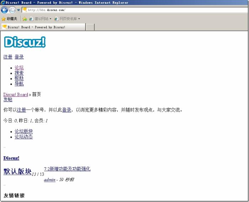249x202 pixels.
Task: Open the thread 7.2新增功能及功能强化
Action: click(x=67, y=169)
